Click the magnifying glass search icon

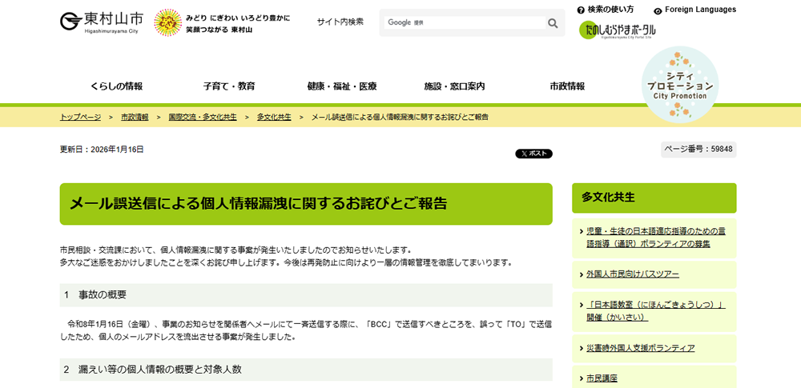[x=553, y=23]
